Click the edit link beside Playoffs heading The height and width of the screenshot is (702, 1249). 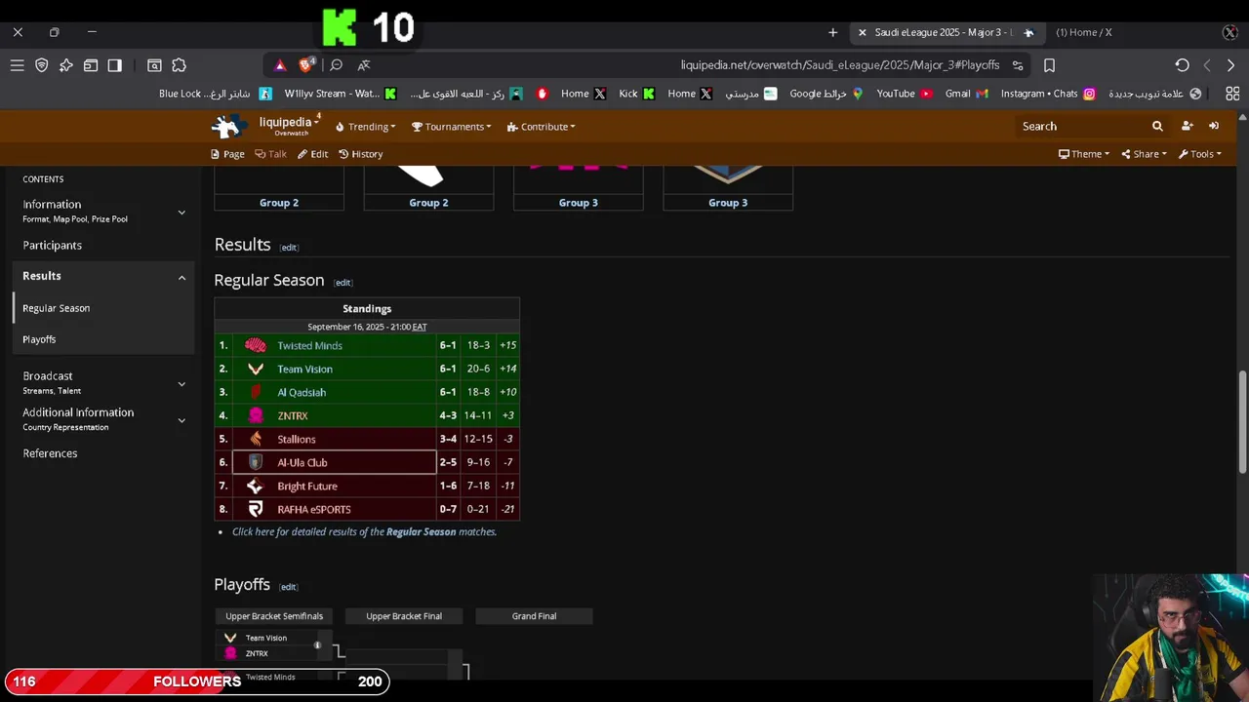click(x=288, y=587)
